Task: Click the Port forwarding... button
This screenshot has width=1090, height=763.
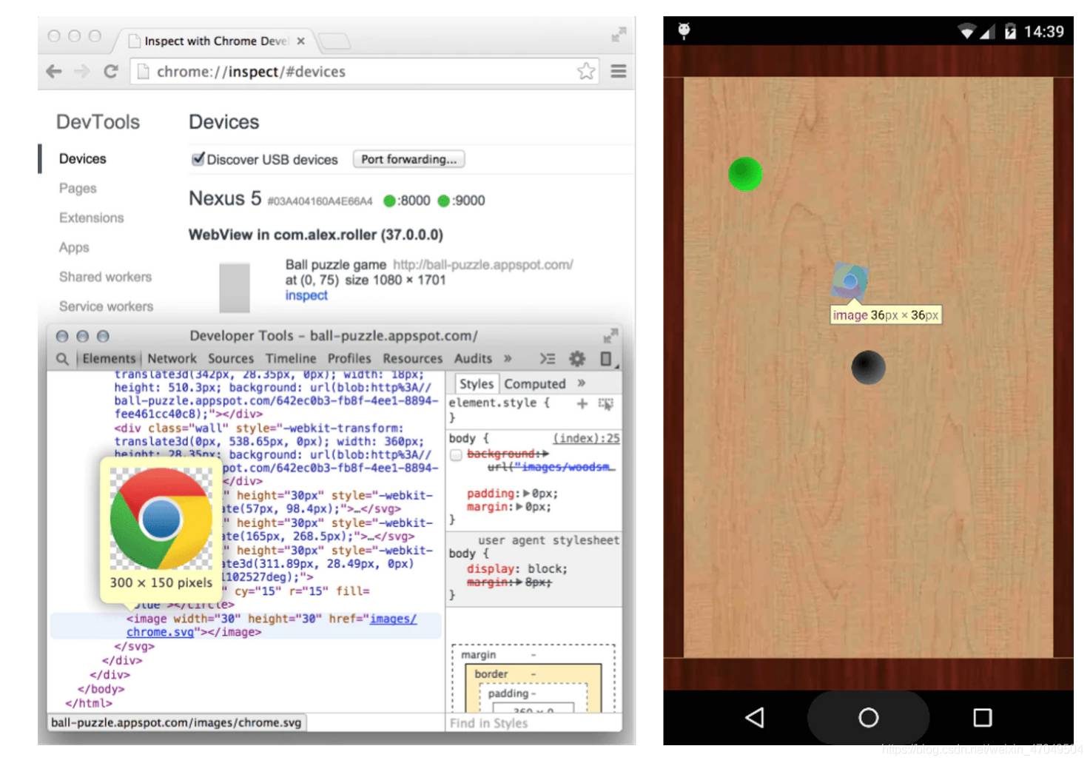Action: point(409,159)
